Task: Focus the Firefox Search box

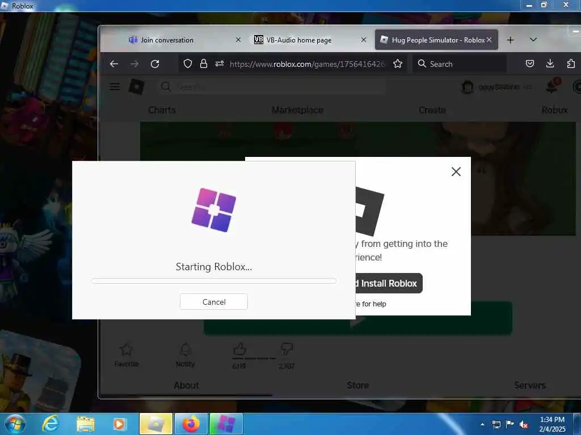Action: point(460,64)
